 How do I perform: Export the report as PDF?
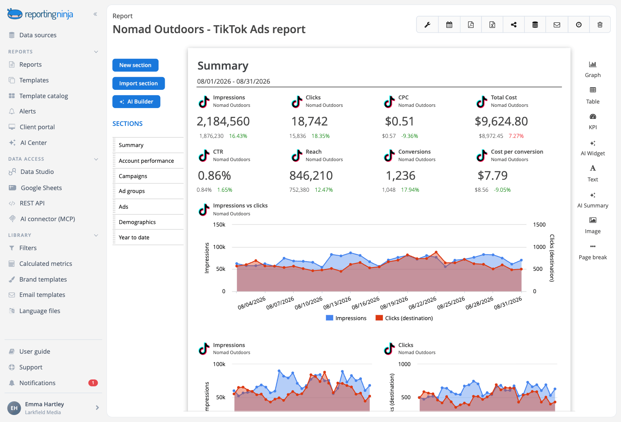coord(471,25)
